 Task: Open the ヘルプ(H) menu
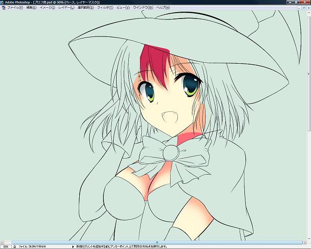163,8
